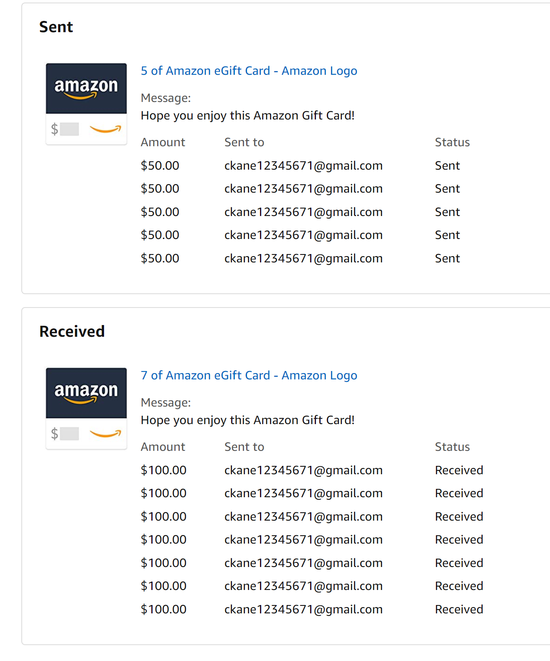Click the Sent section heading
Viewport: 550px width, 661px height.
click(56, 27)
